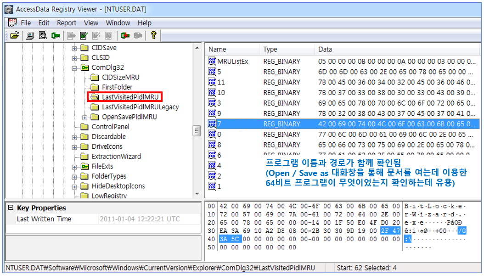
Task: Select the ControlPanel key
Action: tap(111, 127)
